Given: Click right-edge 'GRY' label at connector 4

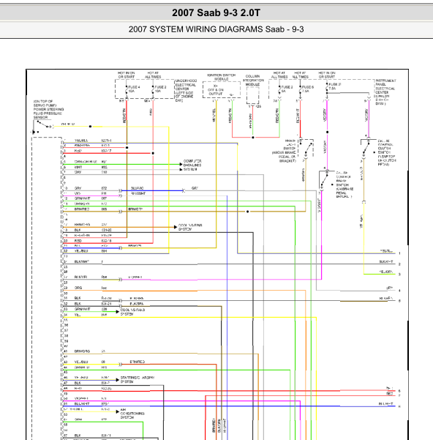Looking at the screenshot, I should (x=390, y=288).
